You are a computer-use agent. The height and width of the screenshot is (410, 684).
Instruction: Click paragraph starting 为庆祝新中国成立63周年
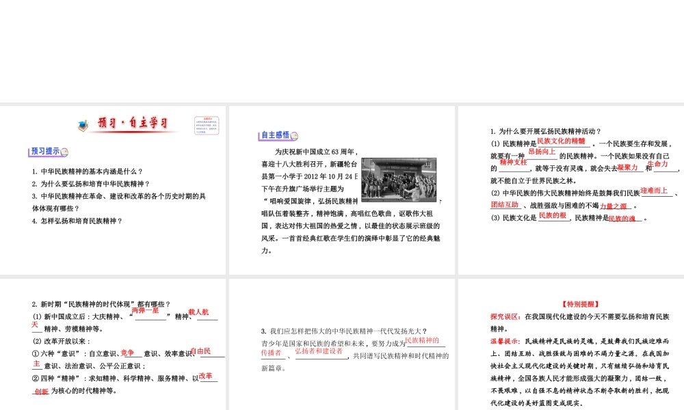tap(351, 202)
